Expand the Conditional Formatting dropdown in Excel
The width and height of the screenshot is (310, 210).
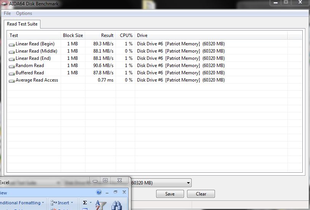pos(43,203)
